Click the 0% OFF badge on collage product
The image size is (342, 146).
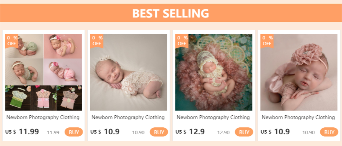point(11,41)
